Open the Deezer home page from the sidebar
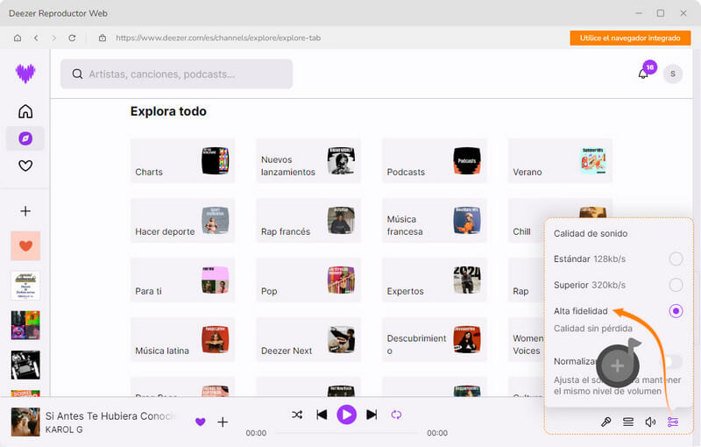 25,111
